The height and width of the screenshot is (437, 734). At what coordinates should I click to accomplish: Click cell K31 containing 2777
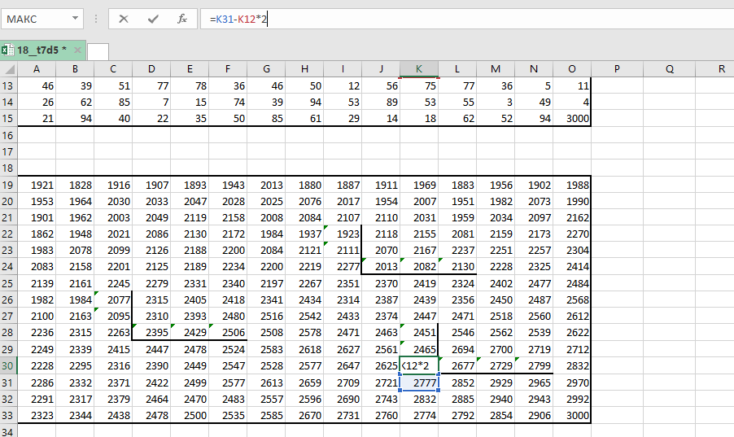click(419, 382)
